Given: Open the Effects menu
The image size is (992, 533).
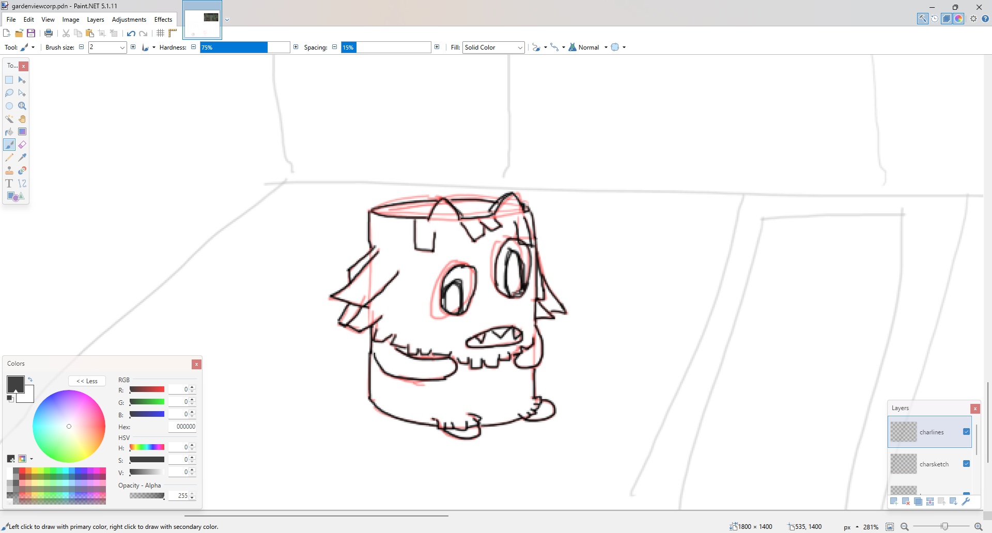Looking at the screenshot, I should [163, 20].
